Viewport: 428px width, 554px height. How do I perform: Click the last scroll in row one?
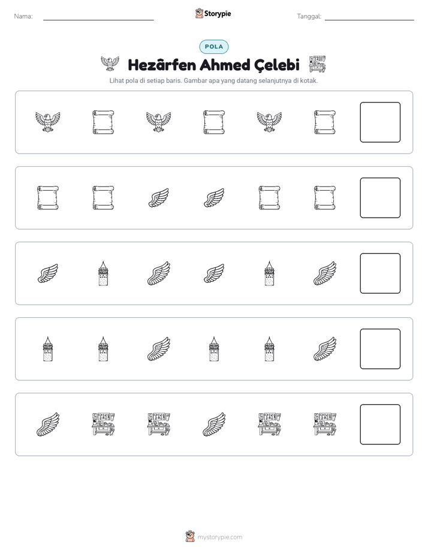coord(324,122)
